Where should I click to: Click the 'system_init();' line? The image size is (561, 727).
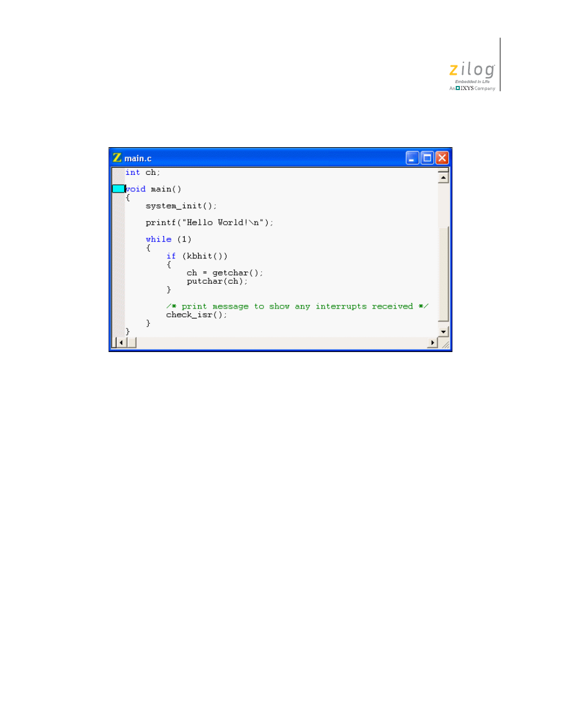(x=181, y=206)
